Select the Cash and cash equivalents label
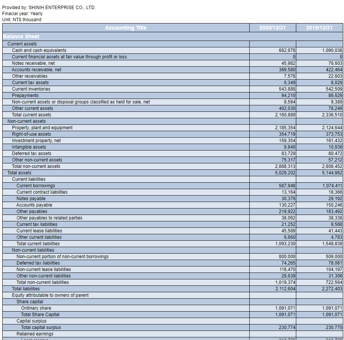The image size is (344, 340). (39, 50)
